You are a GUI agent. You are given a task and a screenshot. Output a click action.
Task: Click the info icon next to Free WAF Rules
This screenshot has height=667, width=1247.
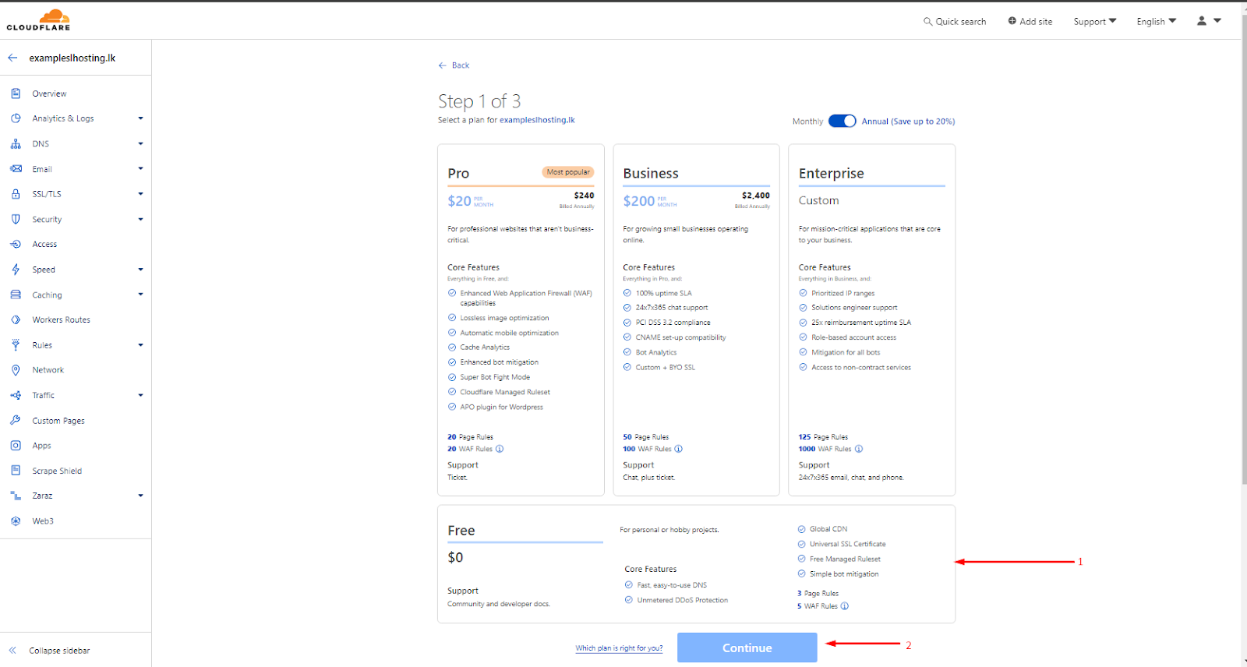click(845, 606)
